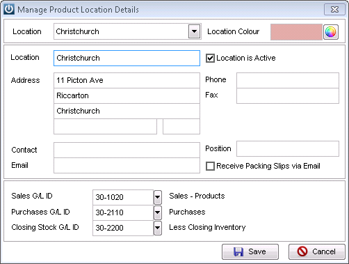Enable Receive Packing Slips via Email
349x264 pixels.
pyautogui.click(x=210, y=166)
